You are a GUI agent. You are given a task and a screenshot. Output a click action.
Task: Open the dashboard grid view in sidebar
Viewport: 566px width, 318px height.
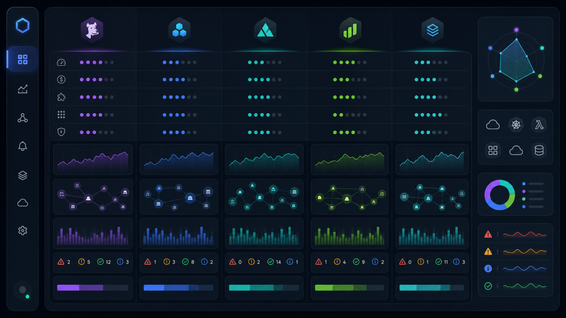pos(22,60)
